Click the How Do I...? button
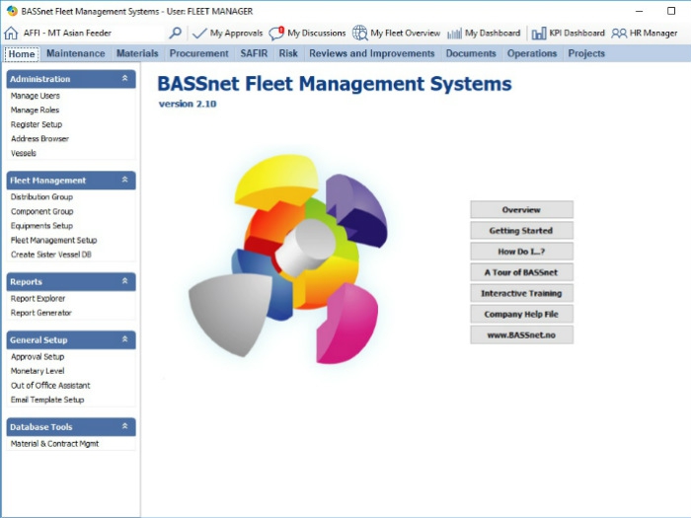 coord(522,252)
